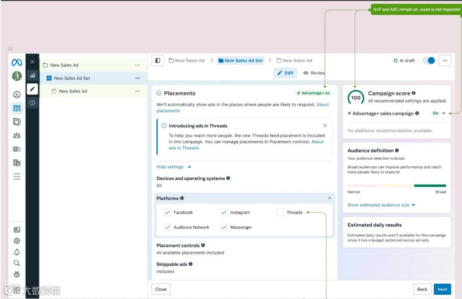Open the top-right ellipsis menu button

tap(445, 61)
